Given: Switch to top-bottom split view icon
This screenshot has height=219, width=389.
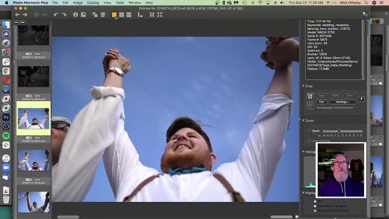Looking at the screenshot, I should pos(129,15).
